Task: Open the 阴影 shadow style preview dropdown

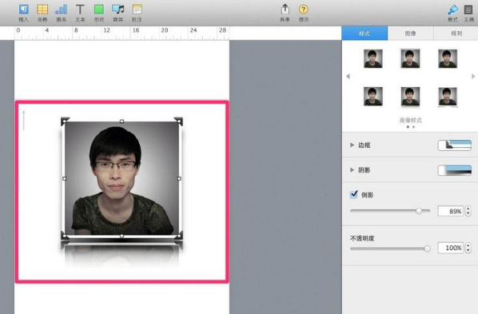Action: [x=455, y=170]
